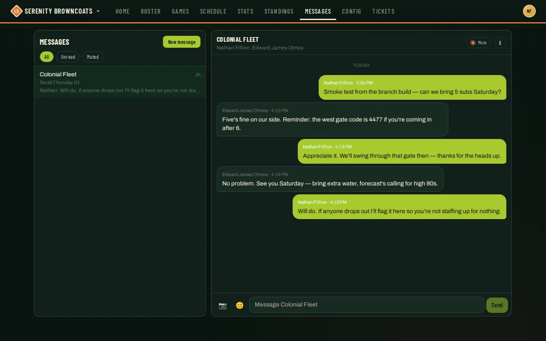Focus the Message Colonial Fleet input
Image resolution: width=546 pixels, height=341 pixels.
367,305
